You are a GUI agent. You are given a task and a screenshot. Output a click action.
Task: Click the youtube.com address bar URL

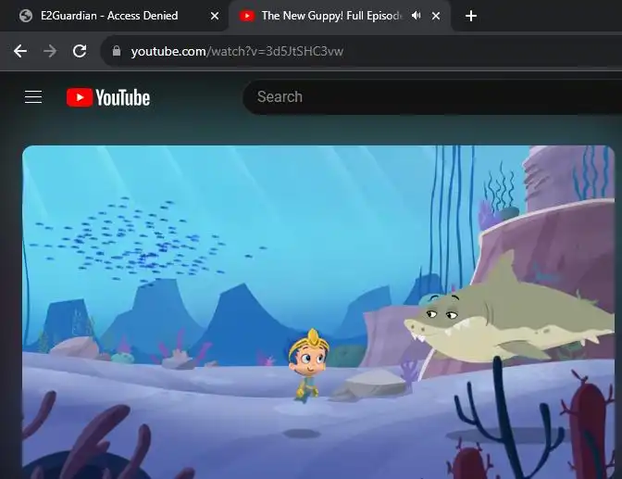[237, 51]
